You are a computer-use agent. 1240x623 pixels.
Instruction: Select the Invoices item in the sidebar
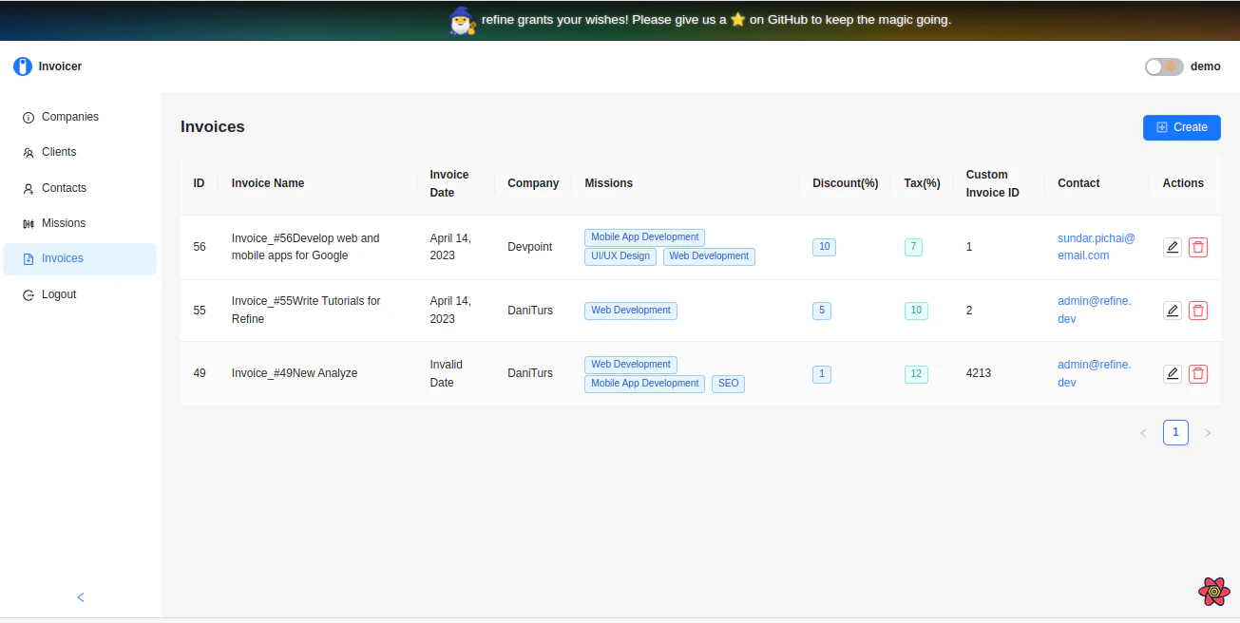[x=64, y=257]
